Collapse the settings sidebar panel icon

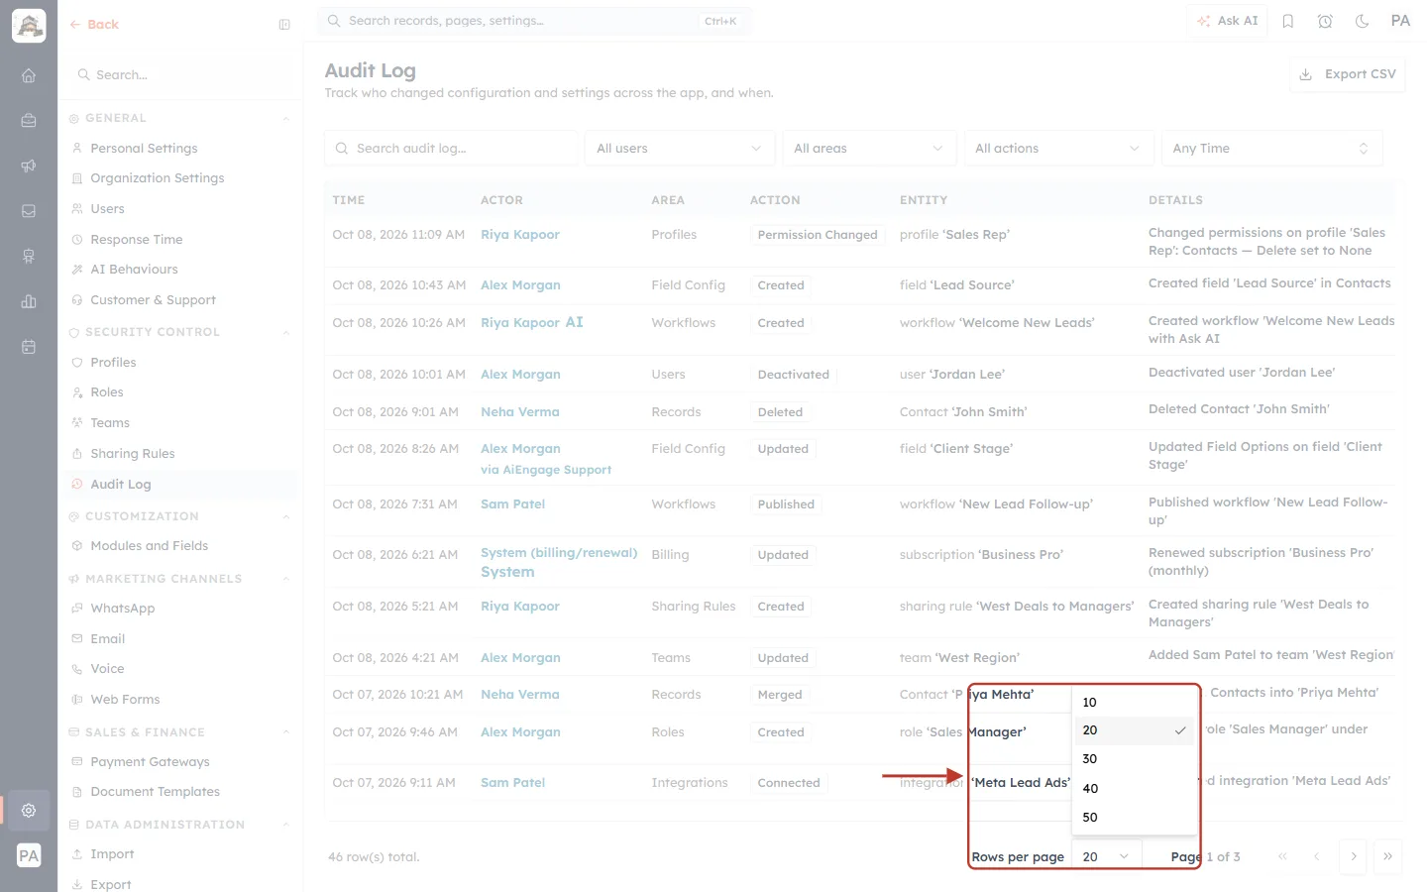coord(284,25)
